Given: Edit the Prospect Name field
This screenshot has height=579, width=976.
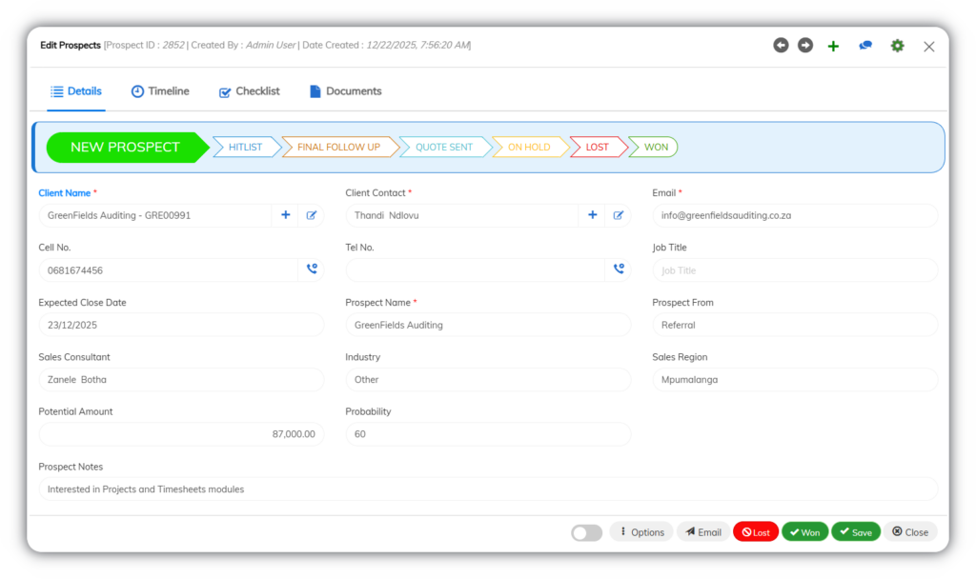Looking at the screenshot, I should coord(488,325).
